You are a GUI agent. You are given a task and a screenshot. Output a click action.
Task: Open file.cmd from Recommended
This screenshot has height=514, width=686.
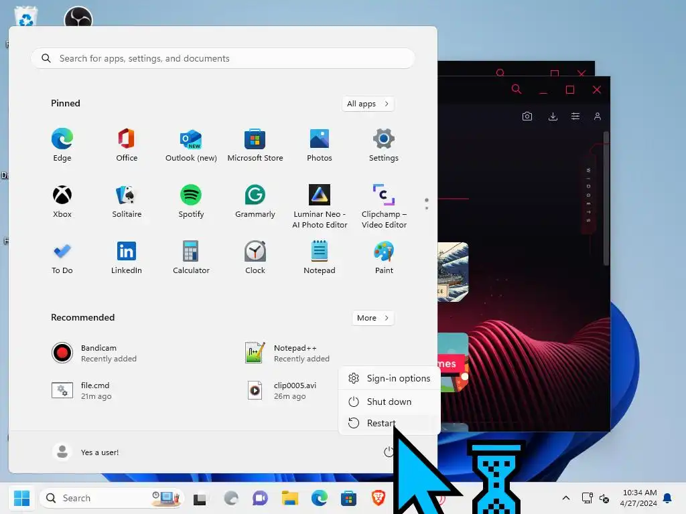point(81,390)
